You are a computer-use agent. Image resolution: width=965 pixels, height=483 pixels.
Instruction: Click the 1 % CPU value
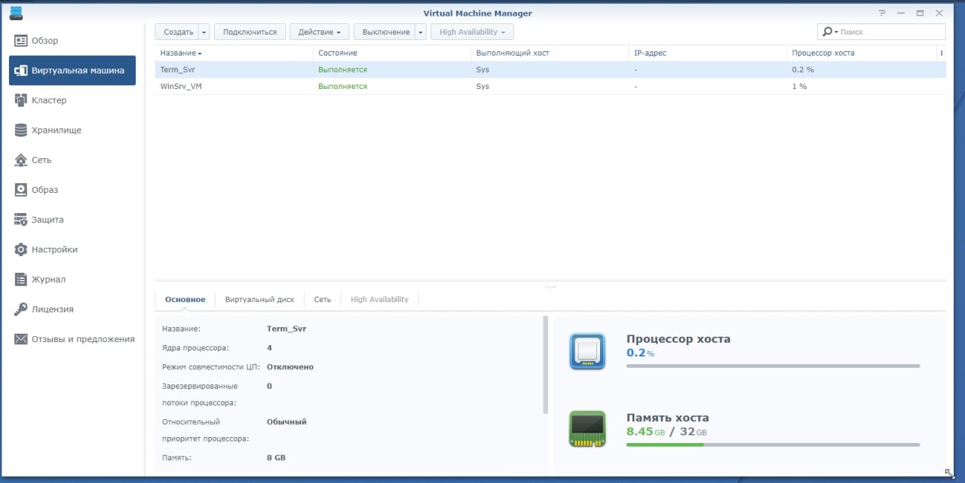pyautogui.click(x=799, y=87)
